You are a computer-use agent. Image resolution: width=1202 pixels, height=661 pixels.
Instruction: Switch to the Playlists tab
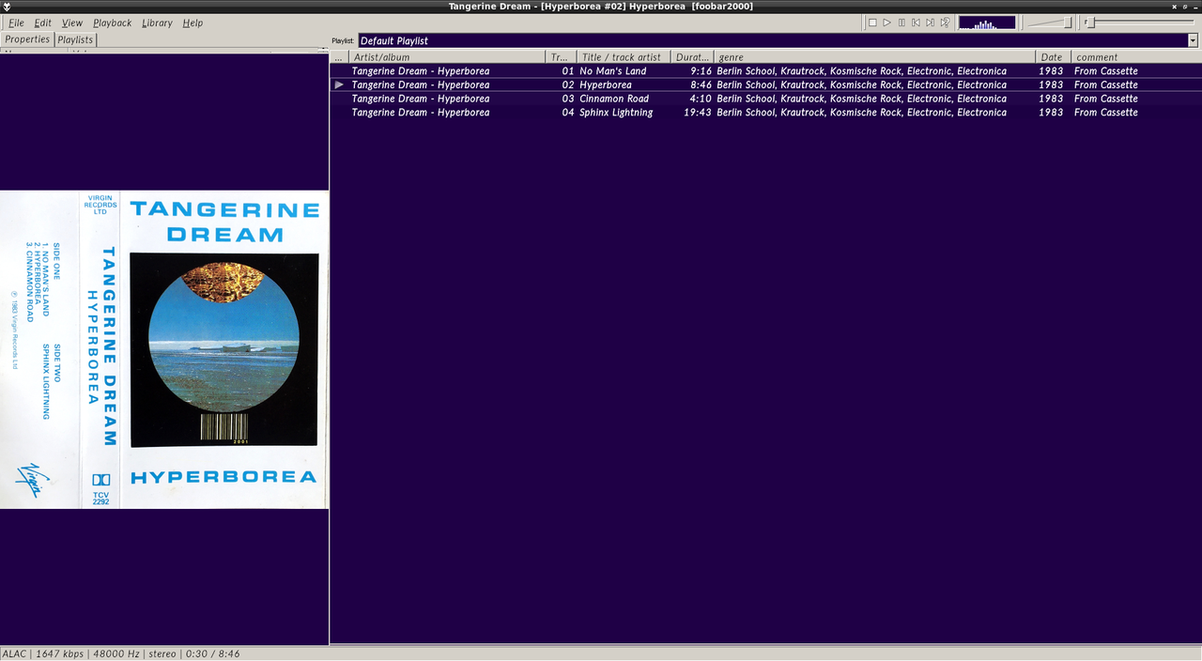(75, 39)
